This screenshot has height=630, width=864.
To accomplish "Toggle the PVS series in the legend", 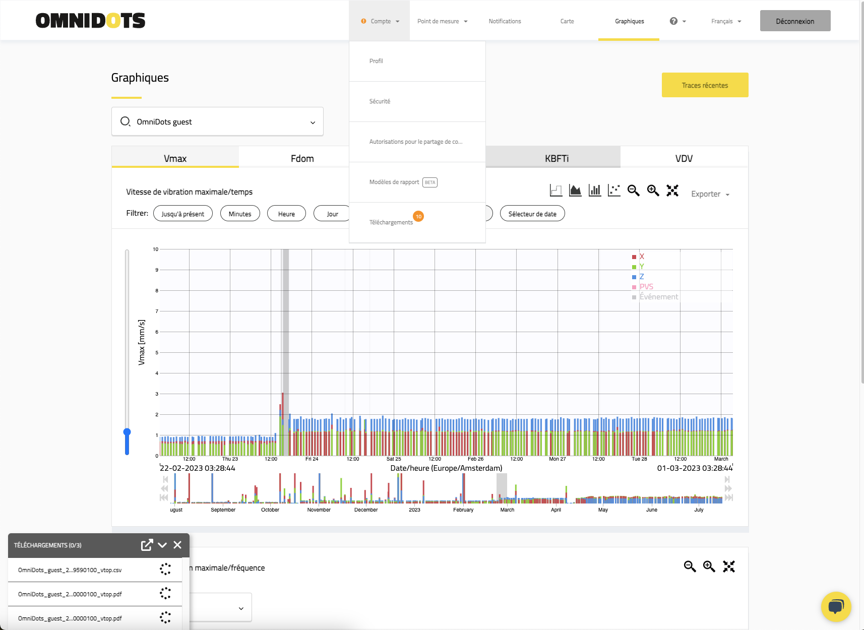I will [x=646, y=287].
